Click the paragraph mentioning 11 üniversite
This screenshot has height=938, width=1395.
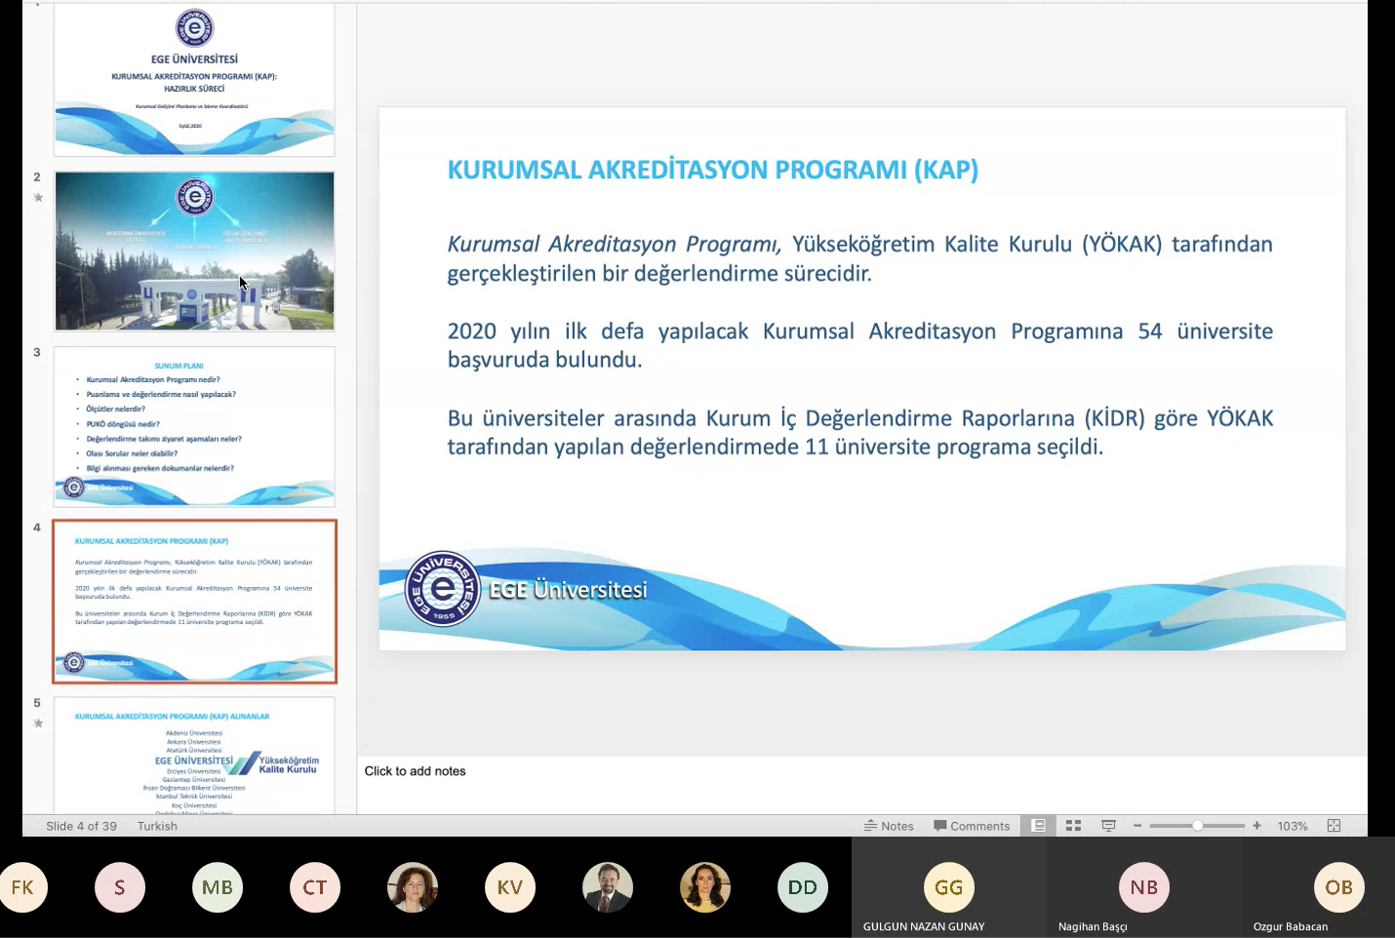[859, 432]
